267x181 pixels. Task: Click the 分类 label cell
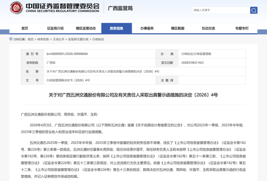click(167, 54)
